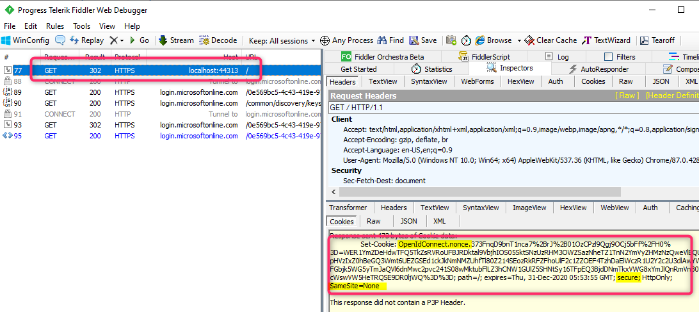Select the User-Agent header line
Image resolution: width=699 pixels, height=312 pixels.
tap(520, 160)
